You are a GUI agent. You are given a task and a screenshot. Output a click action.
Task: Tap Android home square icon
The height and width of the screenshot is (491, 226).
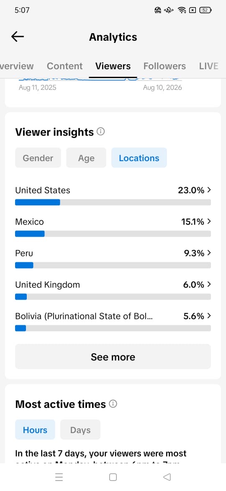coord(113,477)
